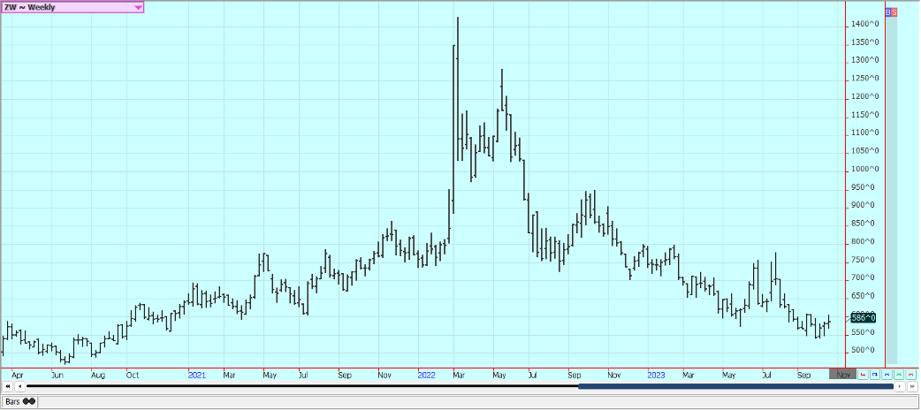Click the 1000^0 price axis label

[x=866, y=169]
